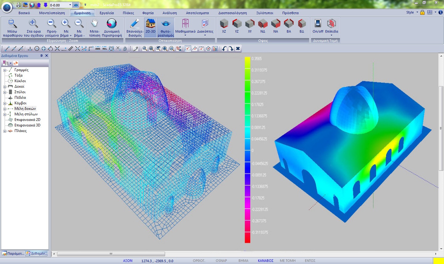Image resolution: width=444 pixels, height=264 pixels.
Task: Select Τόξα in the project tree
Action: pos(19,75)
